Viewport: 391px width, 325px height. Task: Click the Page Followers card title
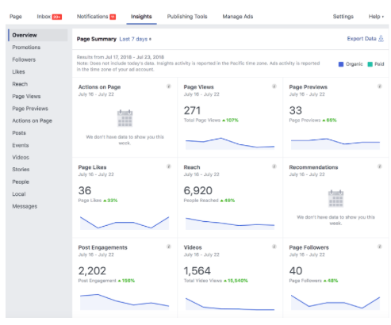coord(309,247)
